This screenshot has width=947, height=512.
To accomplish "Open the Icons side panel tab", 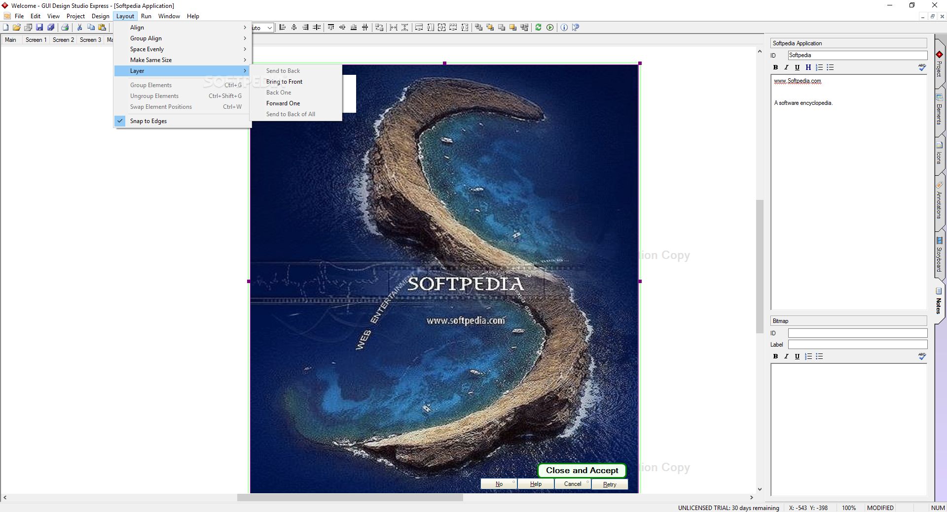I will point(940,154).
